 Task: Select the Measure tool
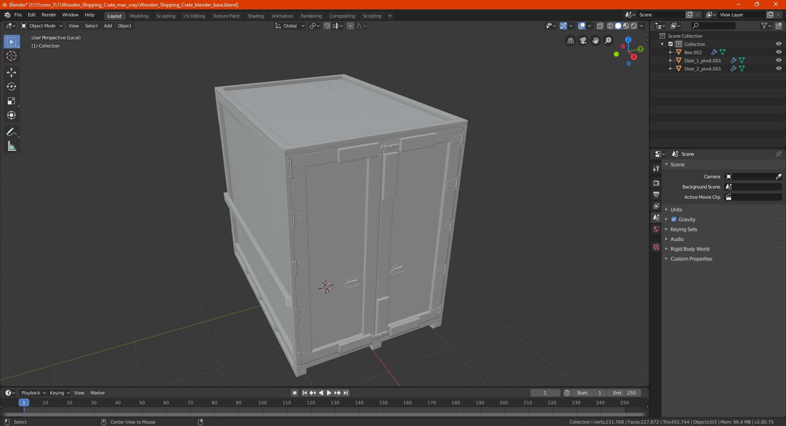click(x=11, y=146)
